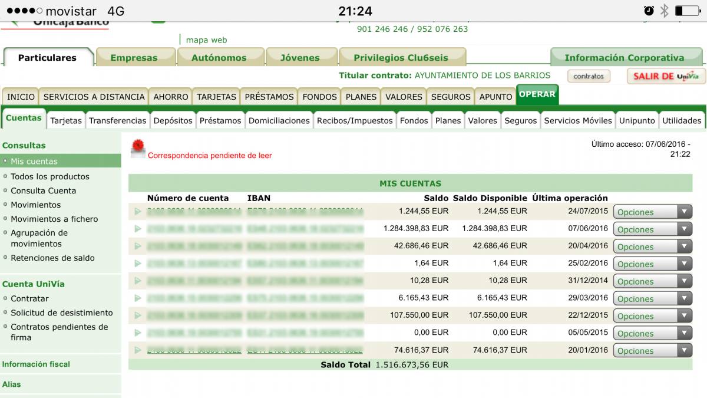707x398 pixels.
Task: Click the arrow icon beside the 107.550,00 EUR account
Action: pos(138,315)
